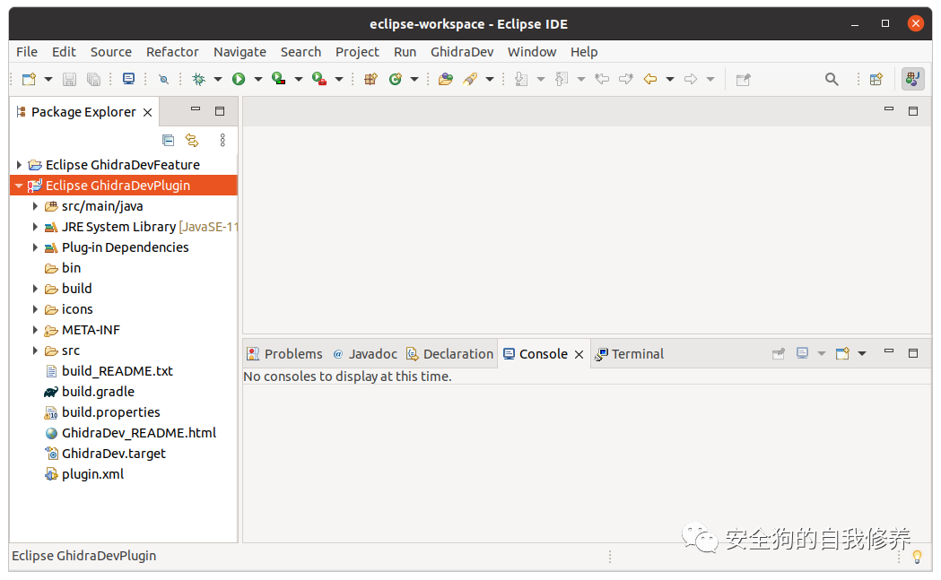Click the Open Type icon
The height and width of the screenshot is (580, 941).
tap(445, 79)
